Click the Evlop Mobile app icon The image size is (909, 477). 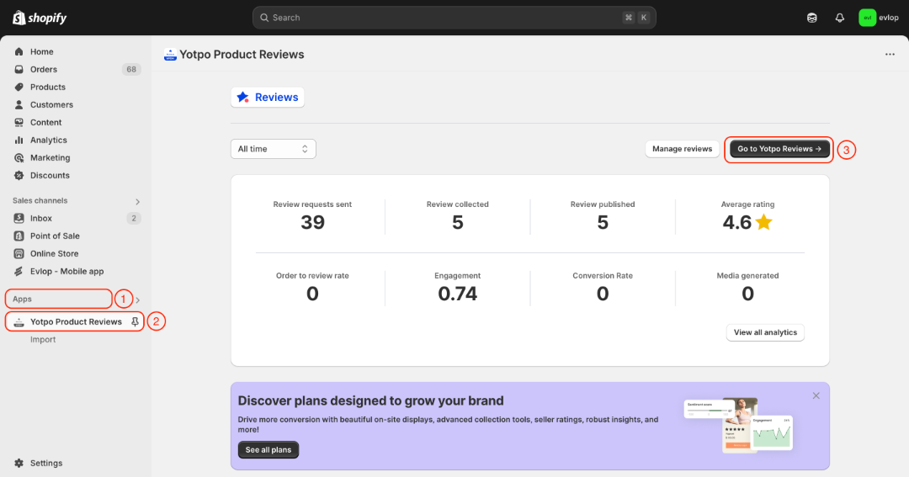19,271
